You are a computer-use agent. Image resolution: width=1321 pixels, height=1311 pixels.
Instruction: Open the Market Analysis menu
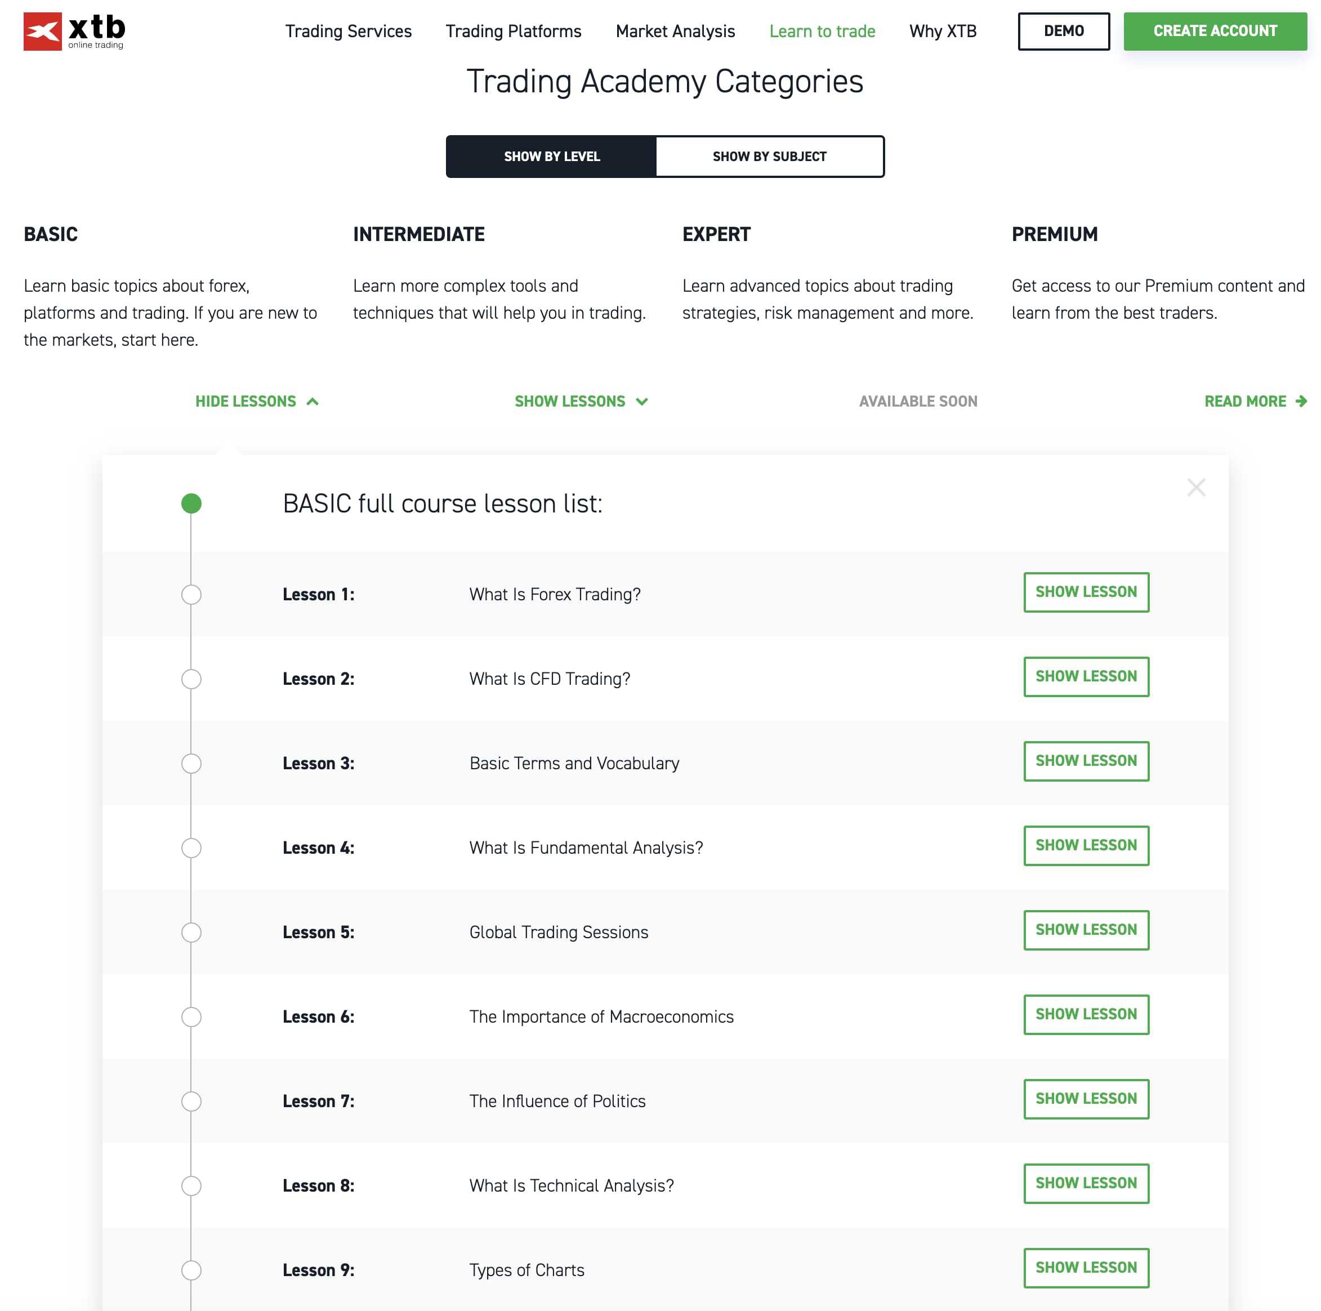coord(675,32)
